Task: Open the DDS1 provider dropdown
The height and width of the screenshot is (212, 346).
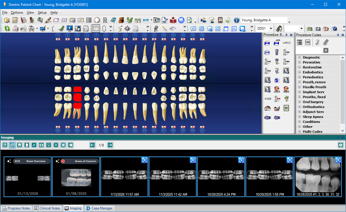Action: 271,29
